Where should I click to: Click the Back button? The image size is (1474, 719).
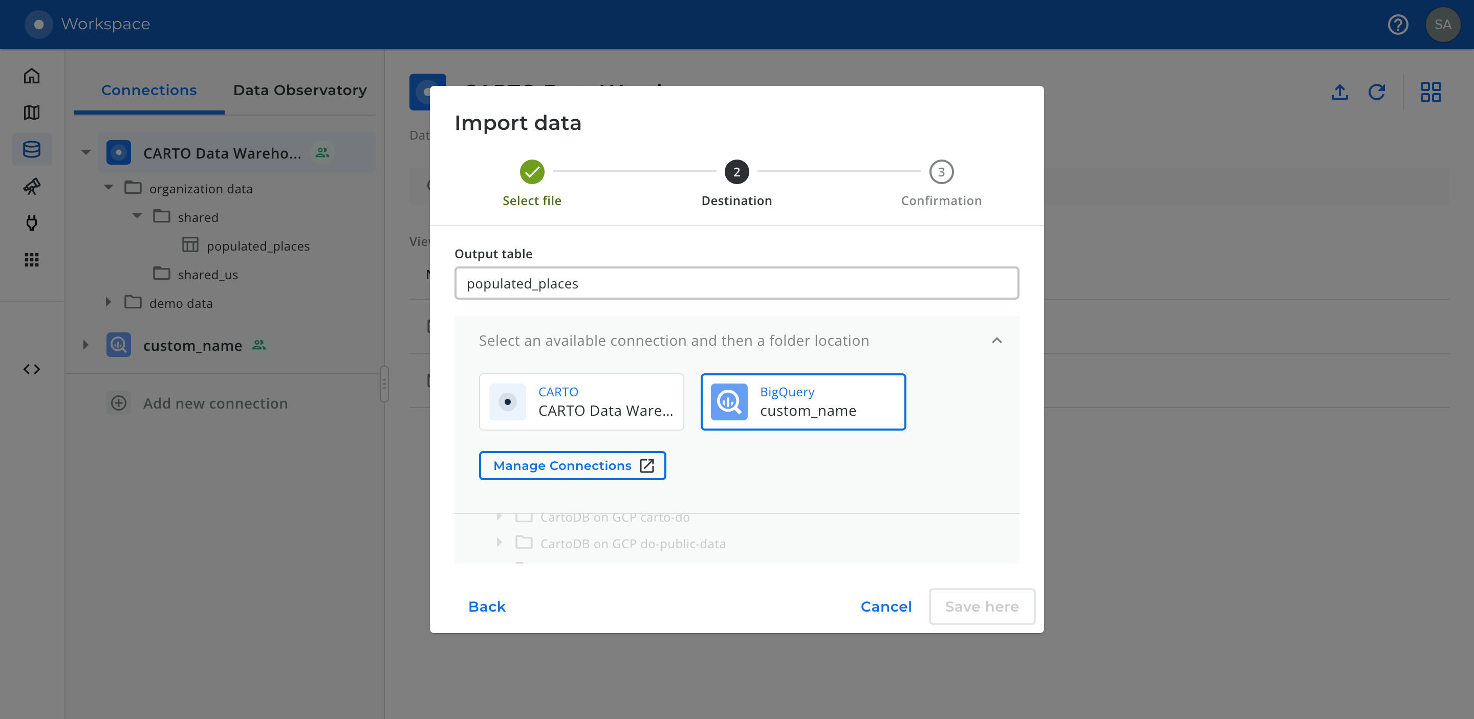tap(487, 606)
